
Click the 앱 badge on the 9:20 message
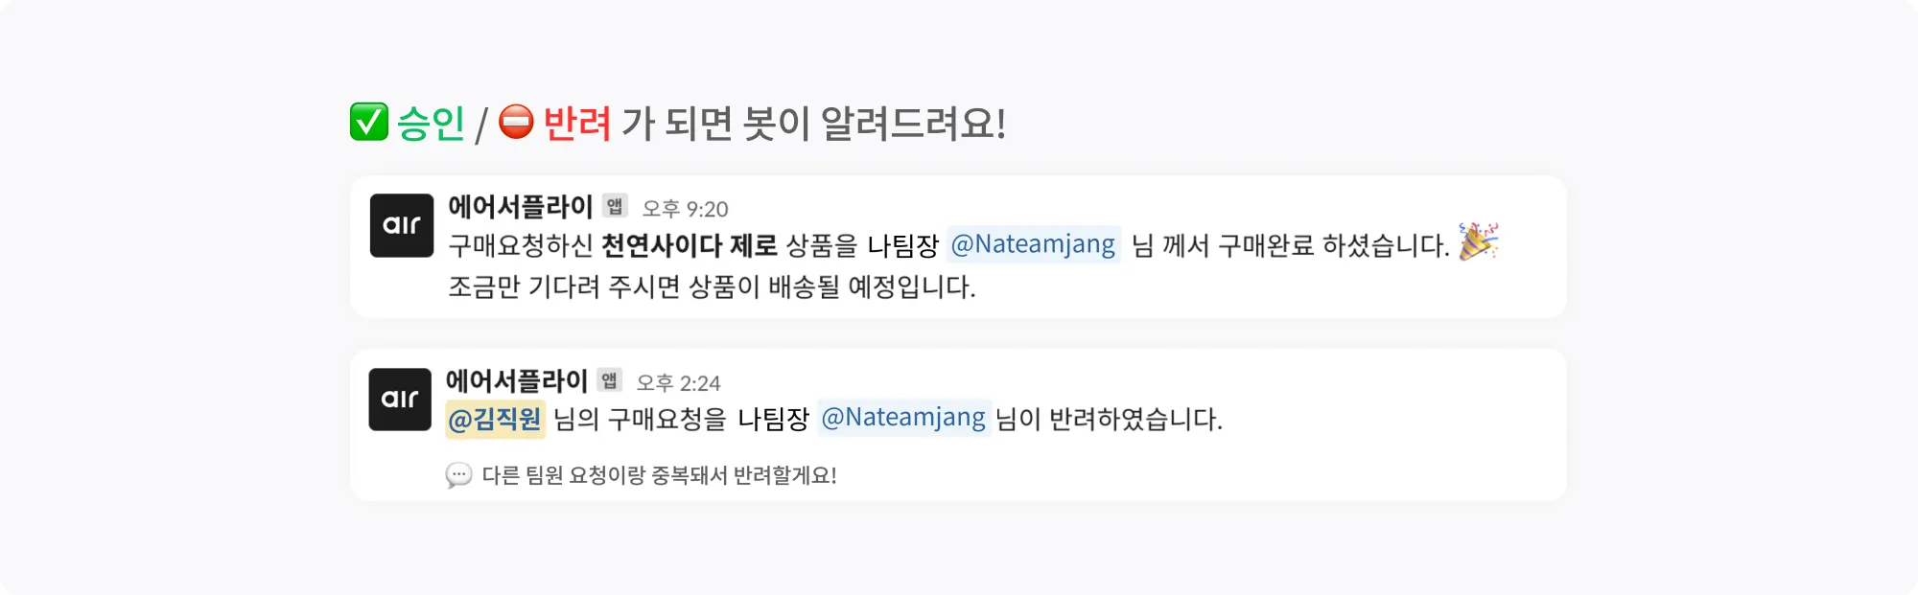pyautogui.click(x=615, y=206)
